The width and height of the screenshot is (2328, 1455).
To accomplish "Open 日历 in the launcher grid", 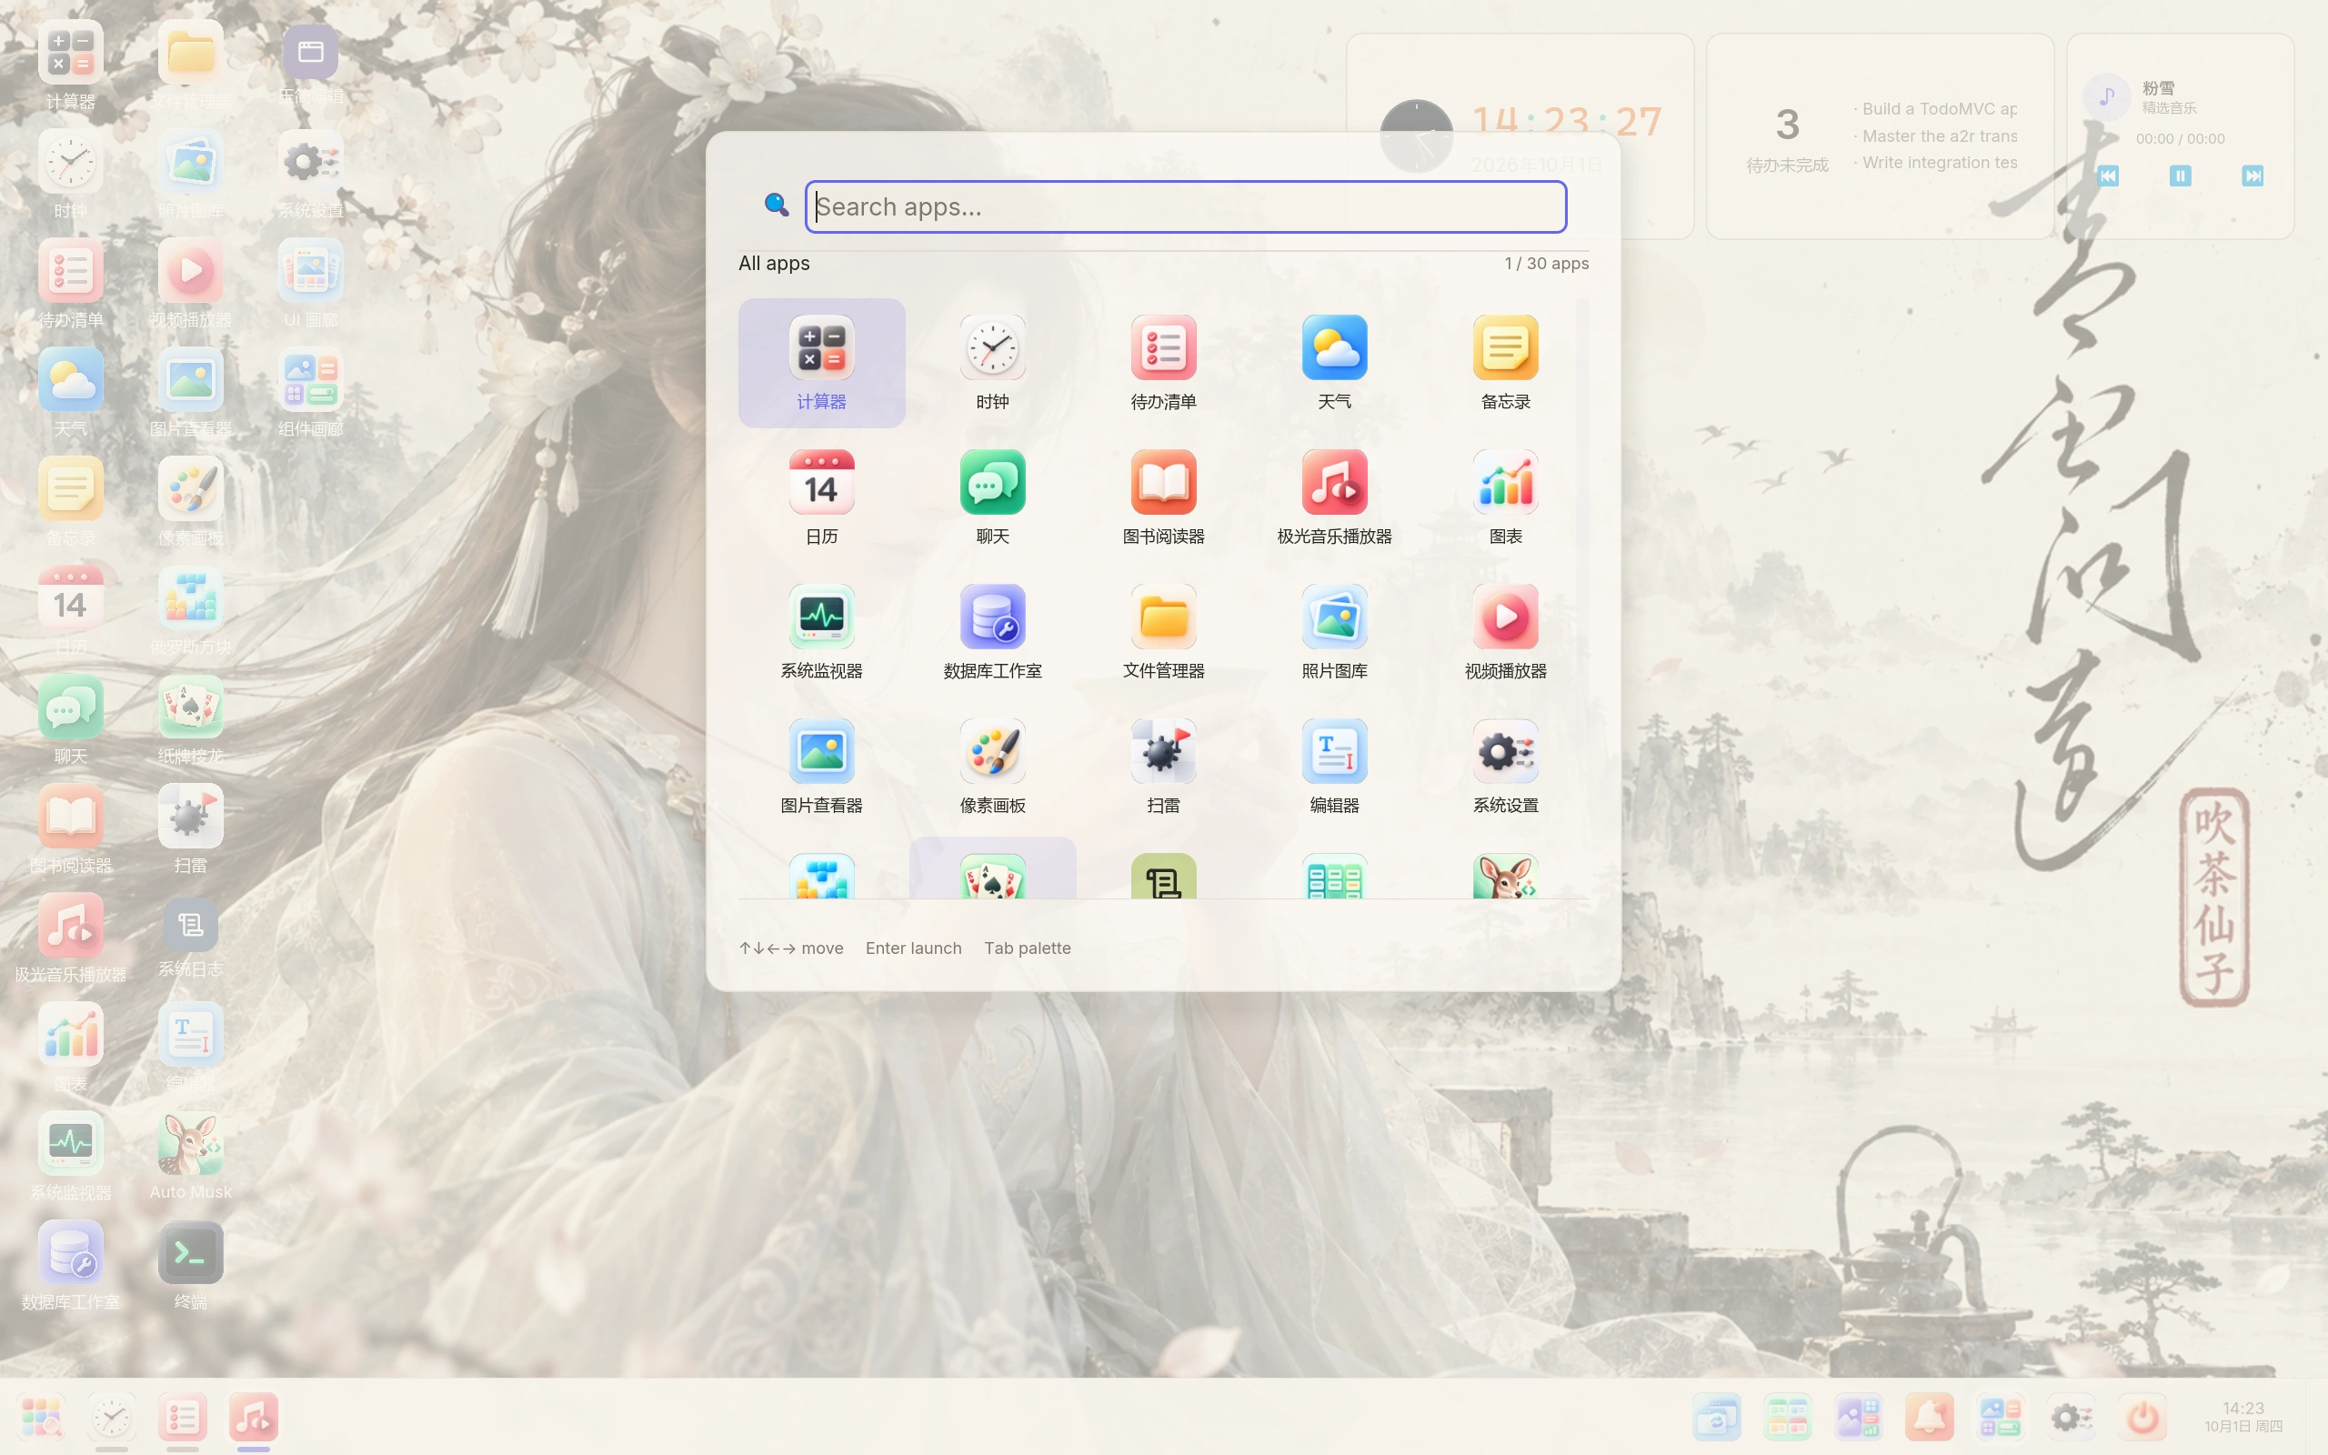I will (821, 497).
